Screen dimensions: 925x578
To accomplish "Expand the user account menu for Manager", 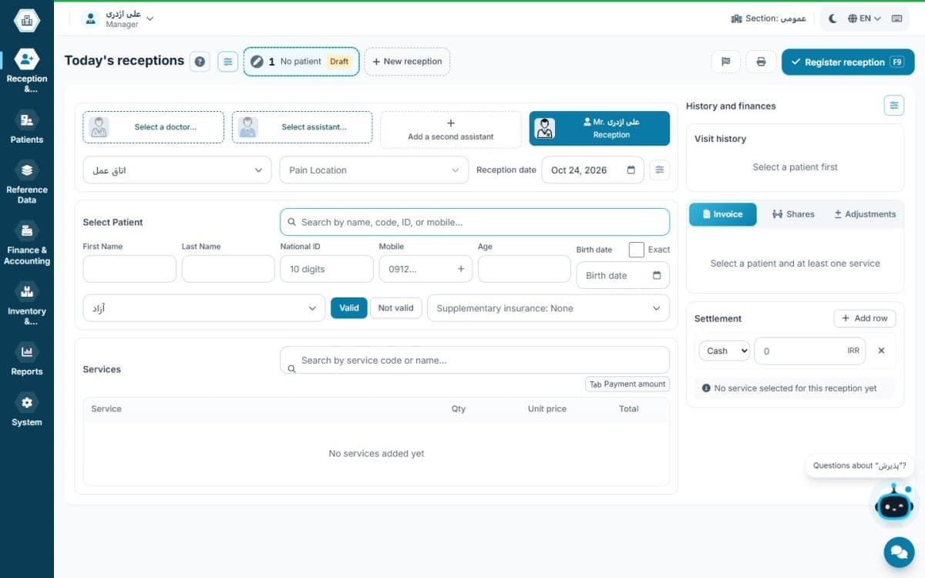I will point(119,19).
